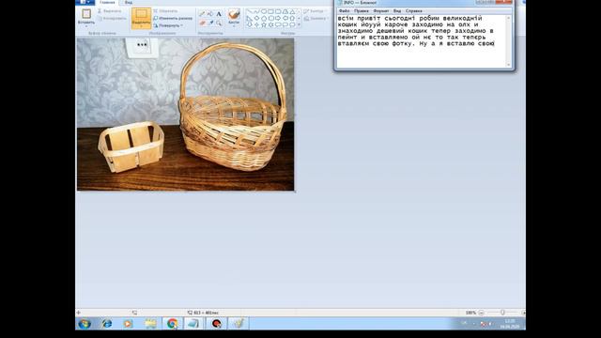Screen dimensions: 601x338
Task: Expand the Кисти brushes dropdown arrow
Action: point(234,26)
